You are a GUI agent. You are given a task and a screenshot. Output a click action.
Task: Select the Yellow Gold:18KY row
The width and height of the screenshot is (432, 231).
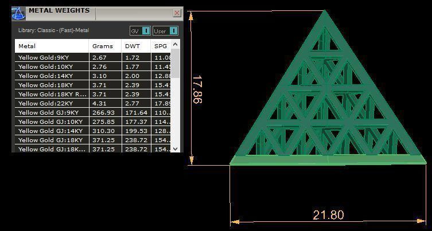93,85
